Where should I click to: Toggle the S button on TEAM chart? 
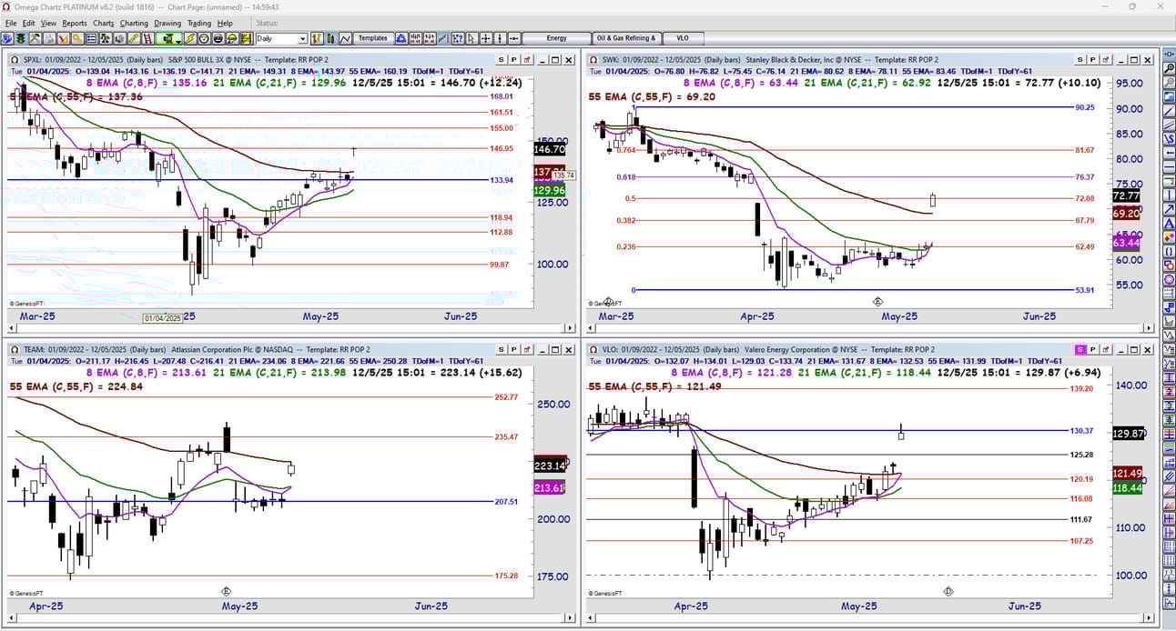[500, 349]
